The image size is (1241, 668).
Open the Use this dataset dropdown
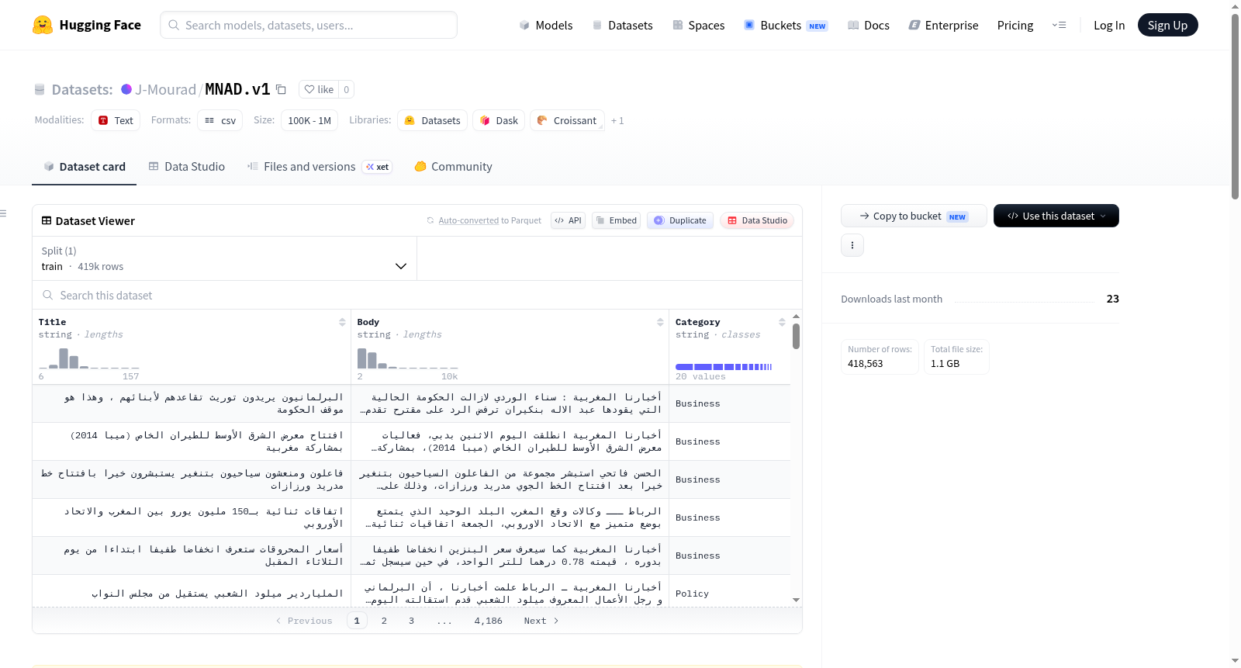(x=1056, y=216)
